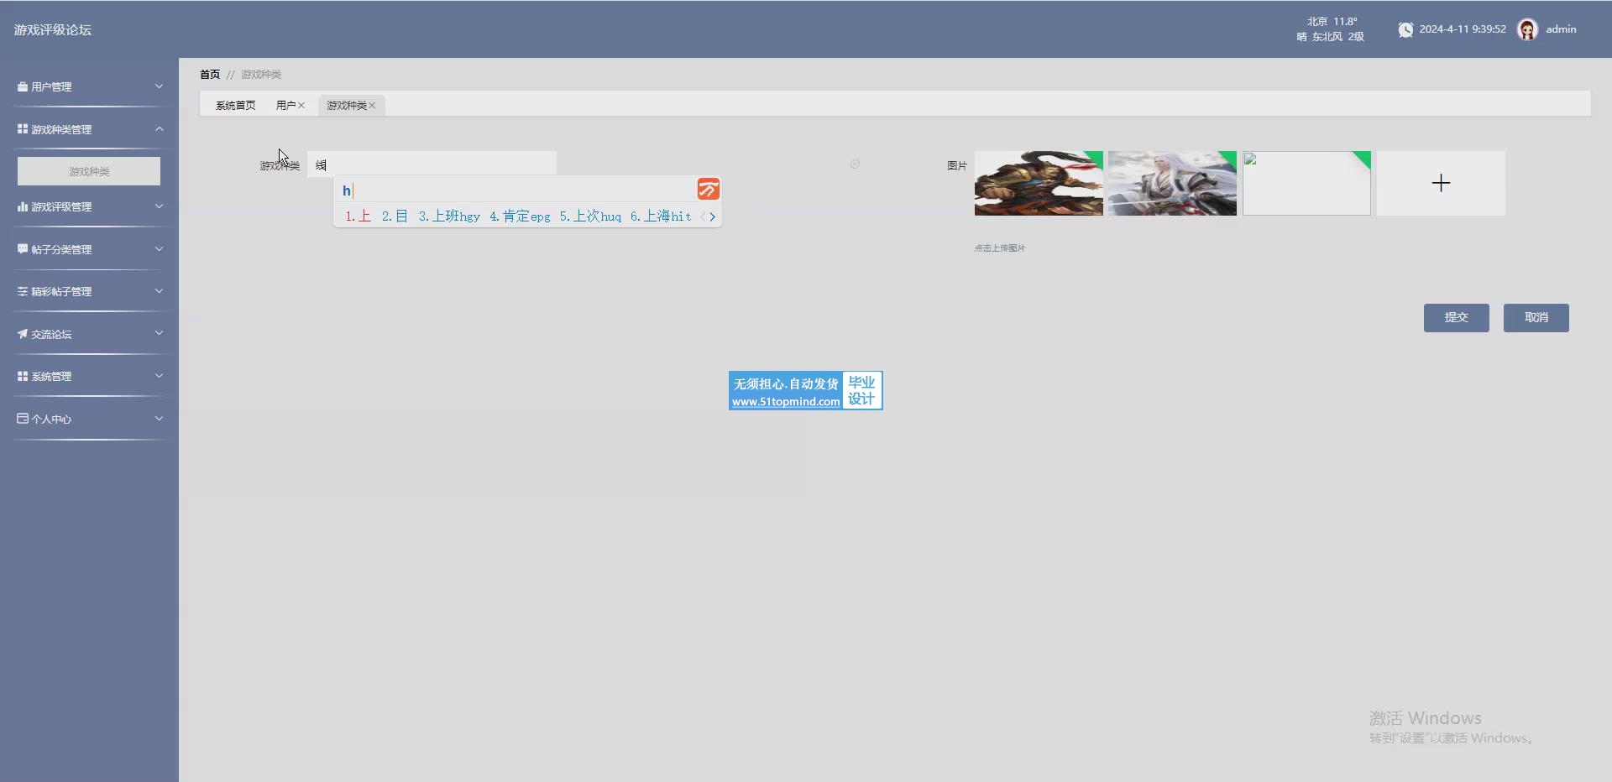Click the 提交 submit button
The height and width of the screenshot is (782, 1612).
[x=1456, y=318]
